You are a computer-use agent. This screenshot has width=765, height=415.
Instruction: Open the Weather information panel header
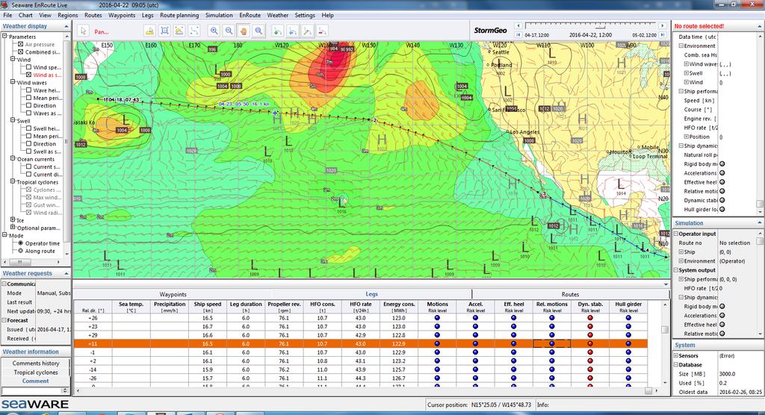click(x=36, y=352)
